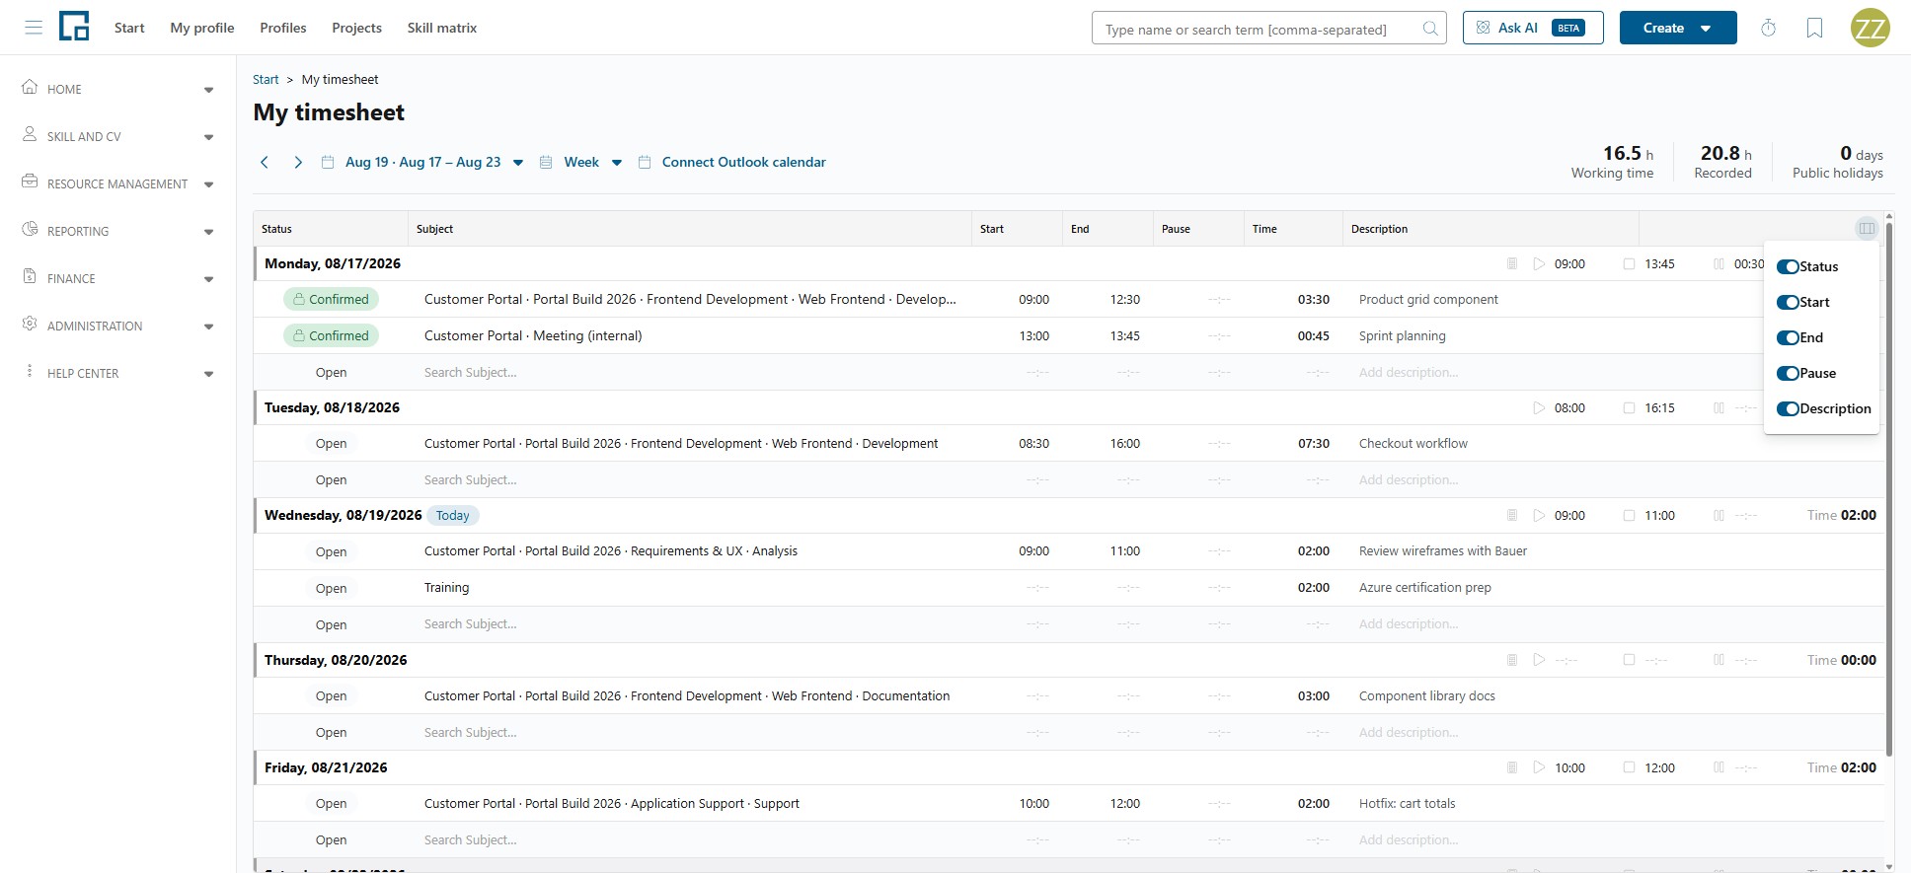Toggle the Start column switch in the popup
1911x873 pixels.
tap(1788, 302)
